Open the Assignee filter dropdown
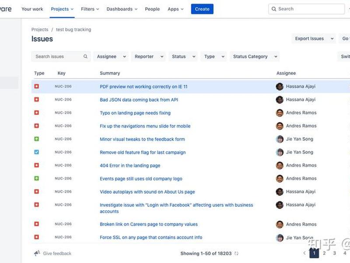Image resolution: width=350 pixels, height=263 pixels. tap(111, 57)
